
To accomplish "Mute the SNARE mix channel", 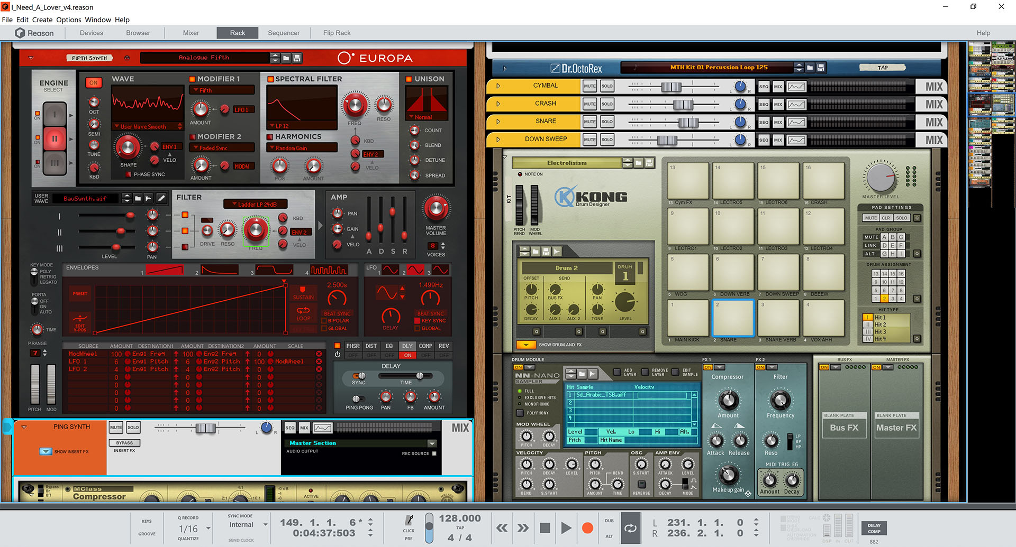I will pos(589,122).
